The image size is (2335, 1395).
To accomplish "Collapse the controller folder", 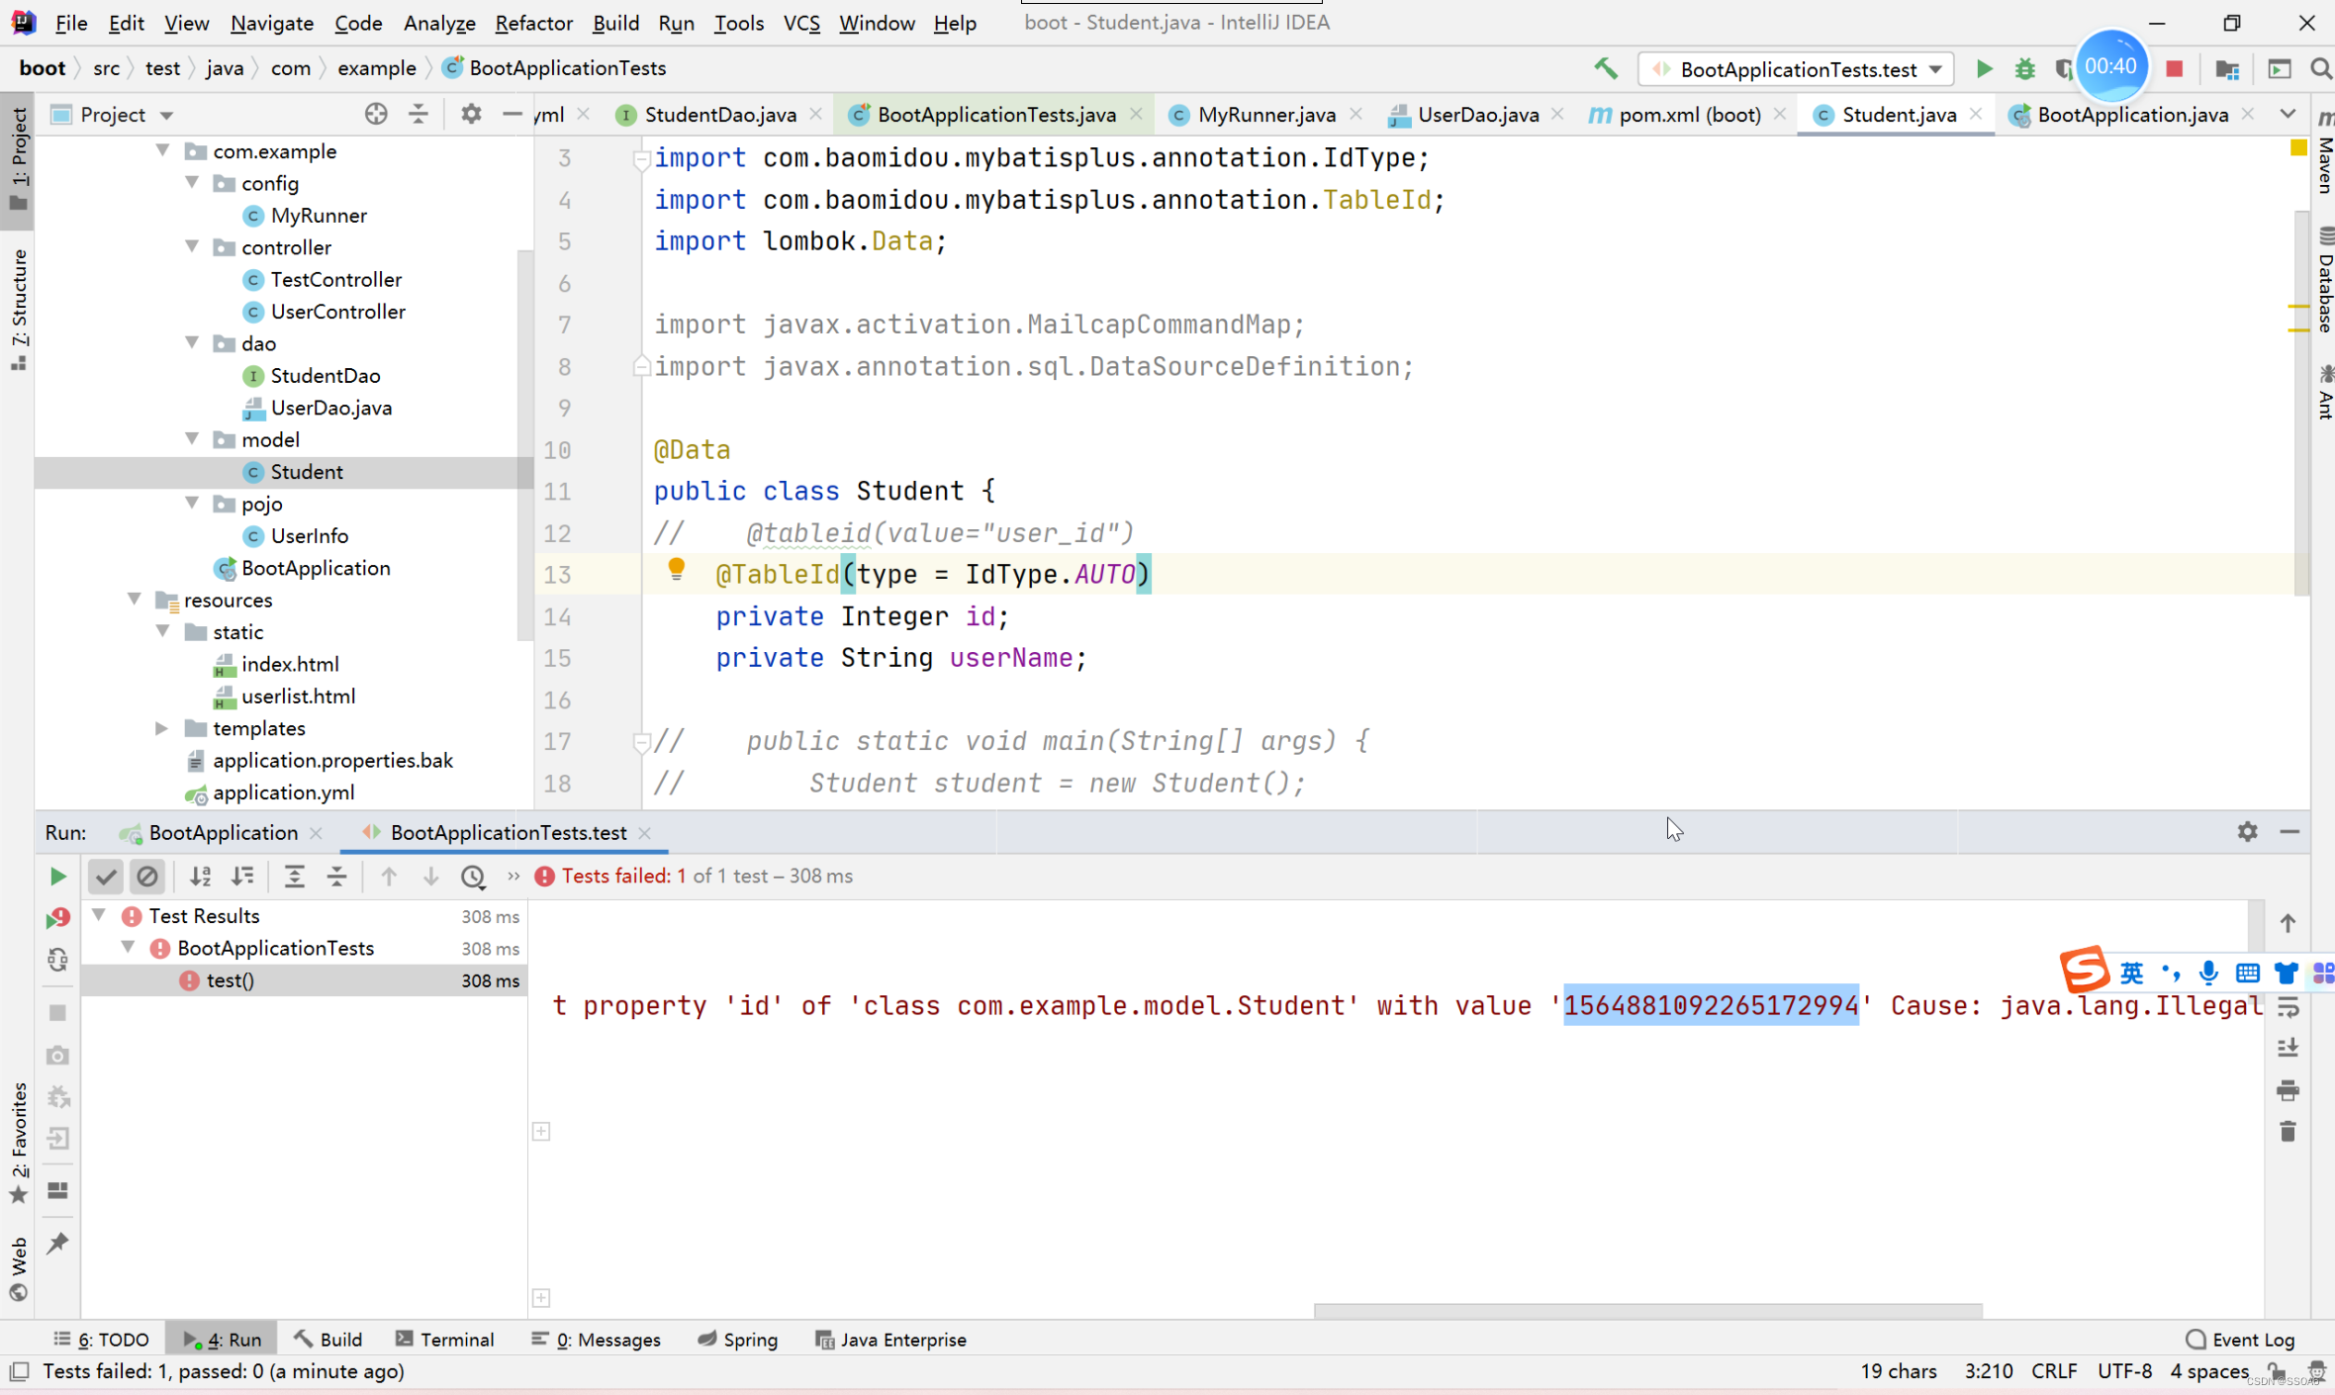I will (192, 246).
